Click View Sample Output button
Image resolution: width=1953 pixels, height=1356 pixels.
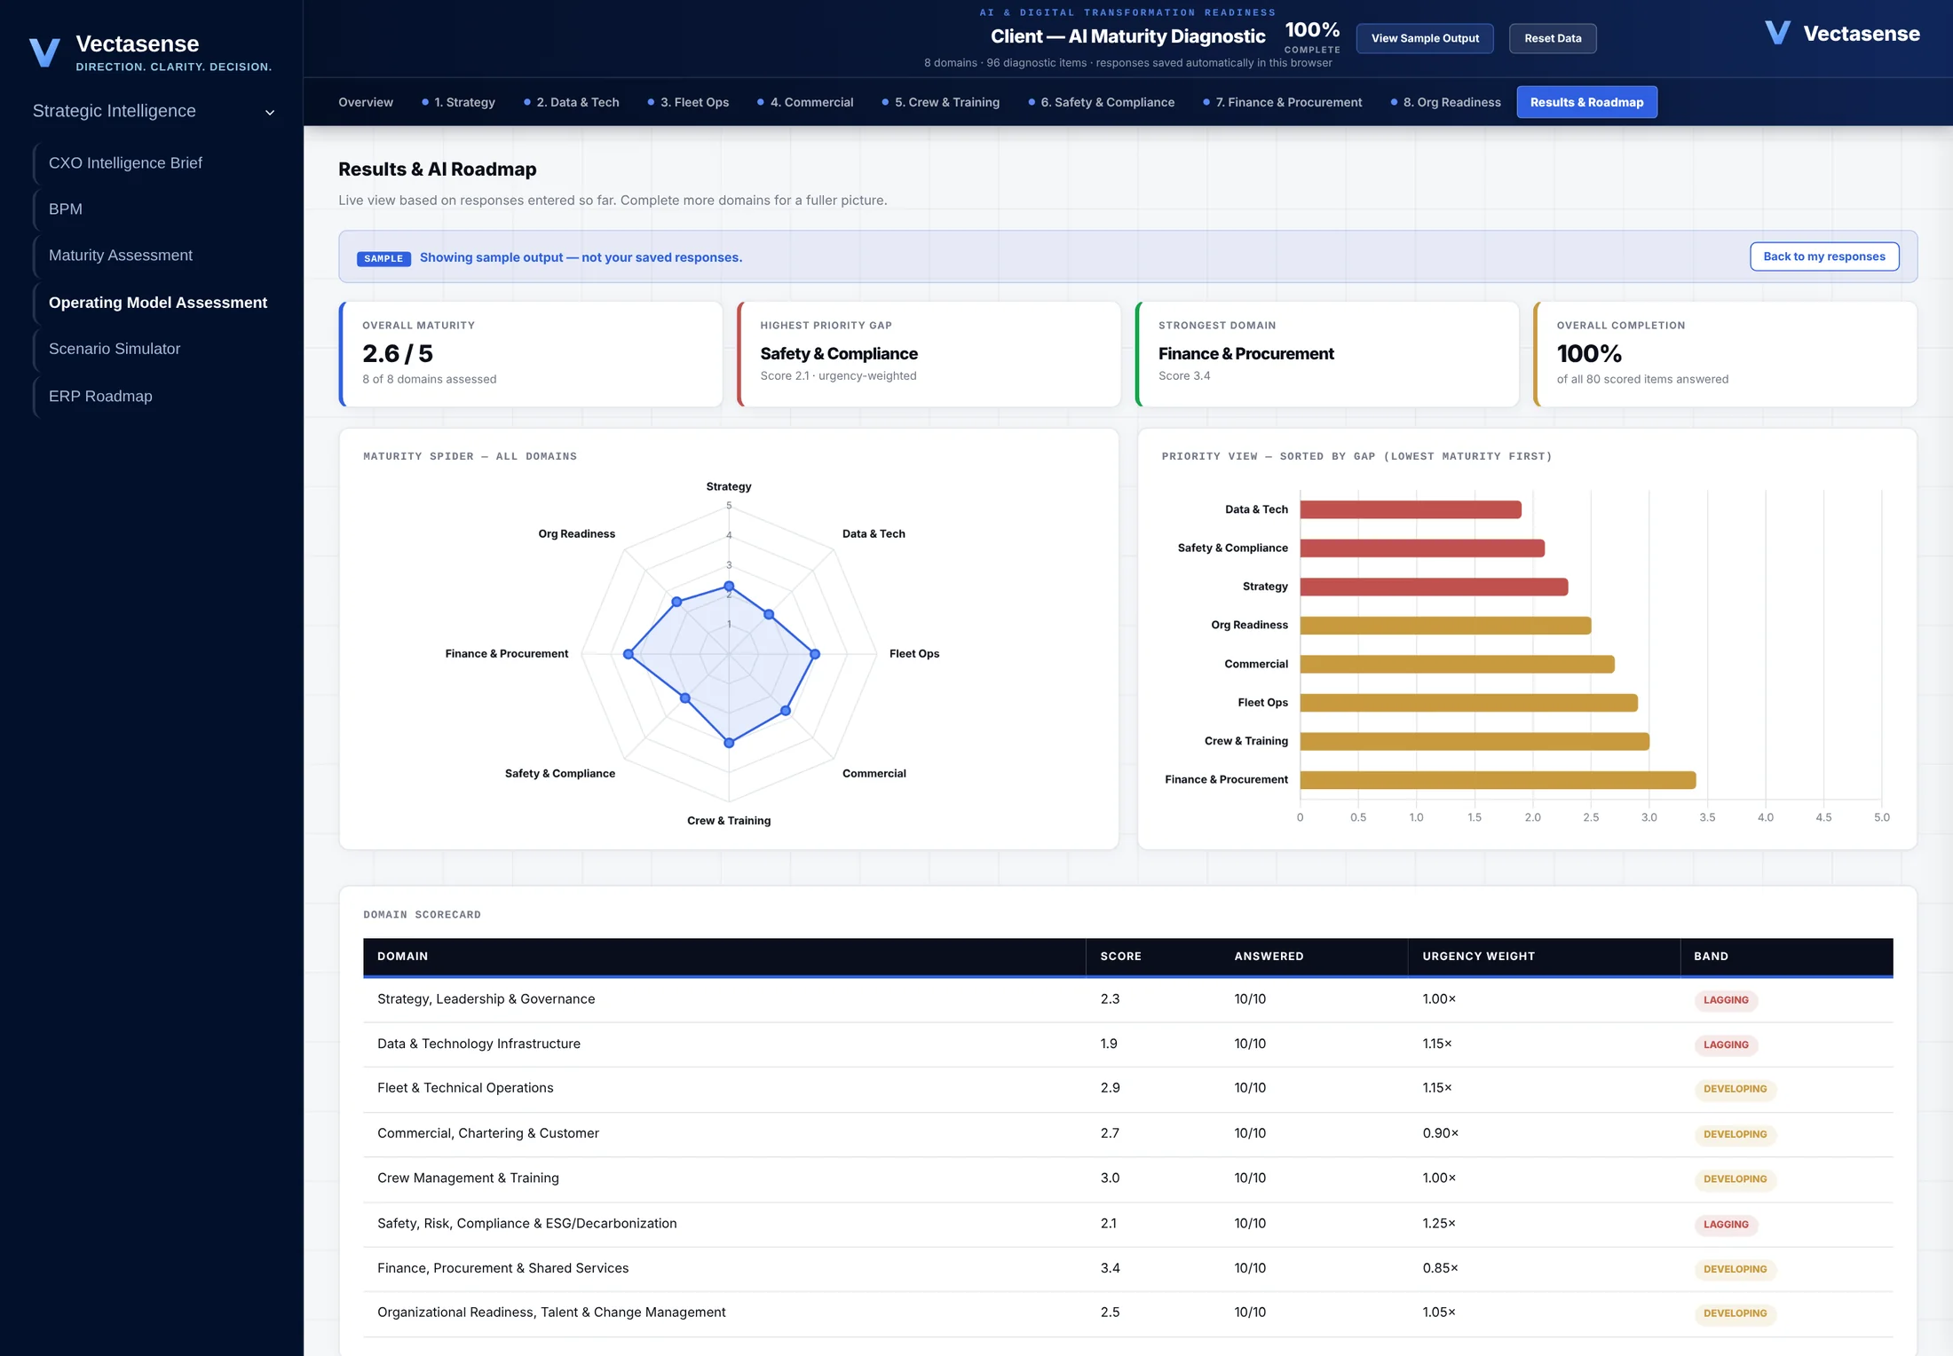point(1425,38)
